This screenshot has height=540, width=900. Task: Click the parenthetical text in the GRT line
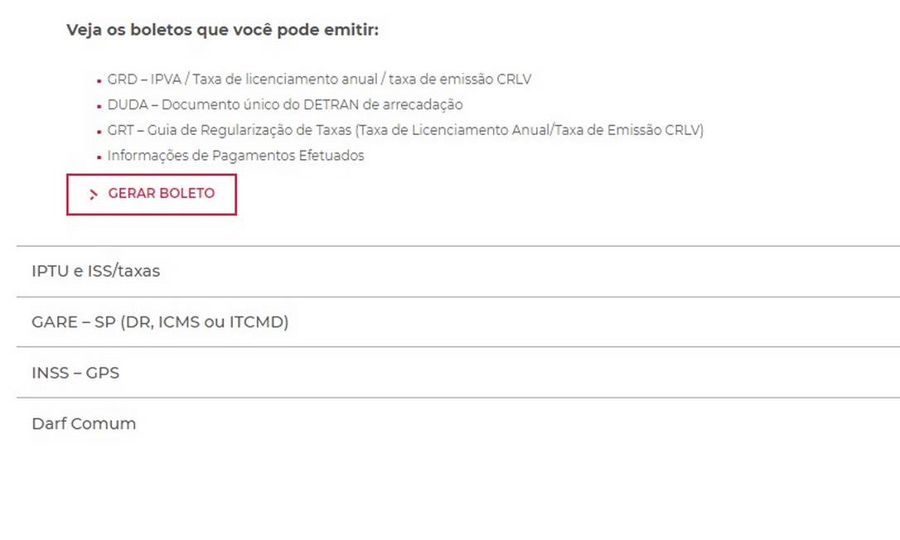pos(529,130)
